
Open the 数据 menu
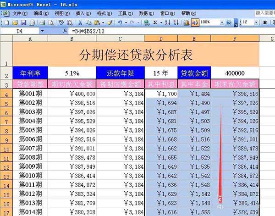click(x=147, y=13)
